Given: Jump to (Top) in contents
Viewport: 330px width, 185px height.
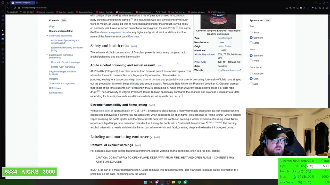Looking at the screenshot, I should click(52, 26).
